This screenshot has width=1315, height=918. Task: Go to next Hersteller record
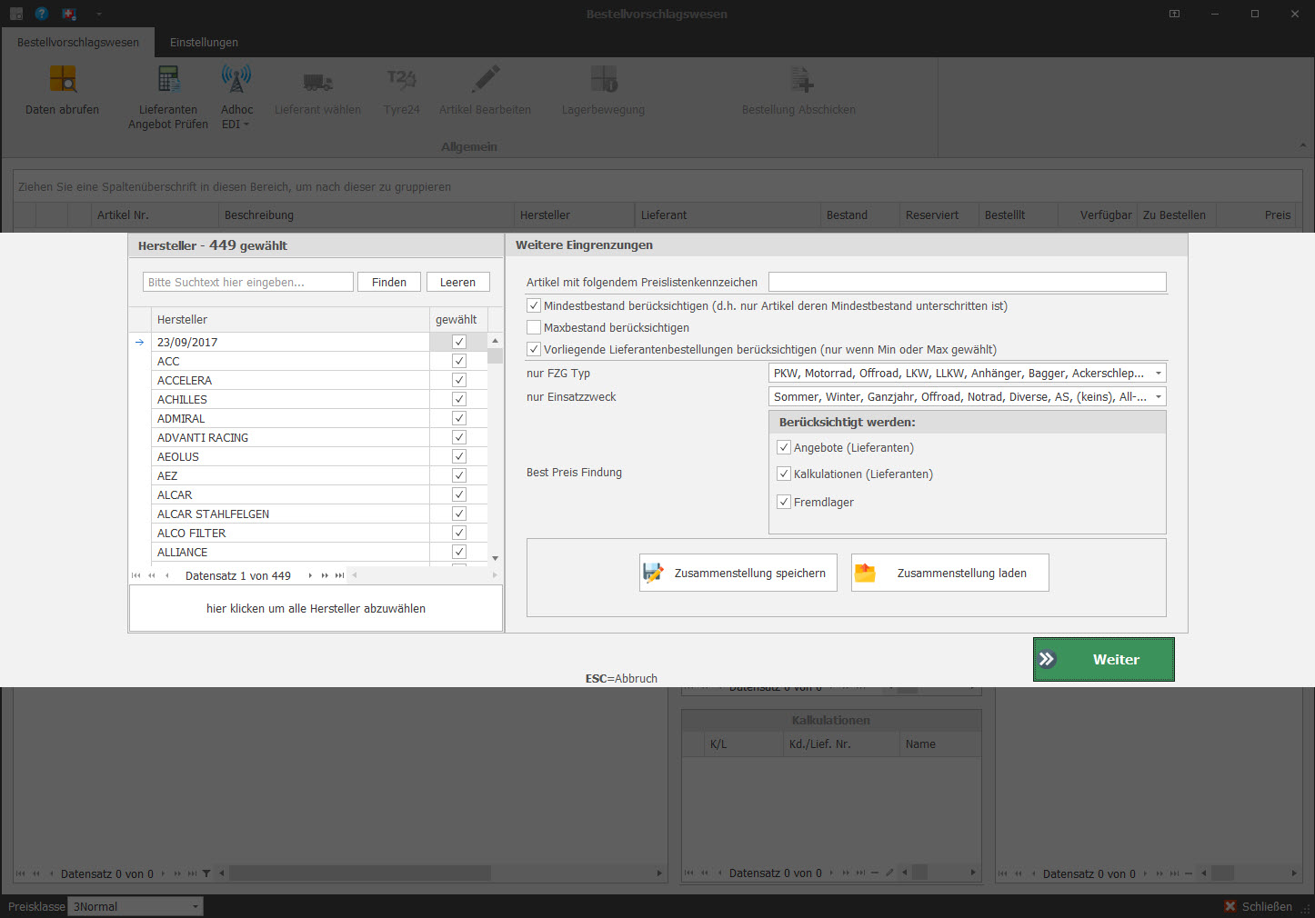(310, 575)
